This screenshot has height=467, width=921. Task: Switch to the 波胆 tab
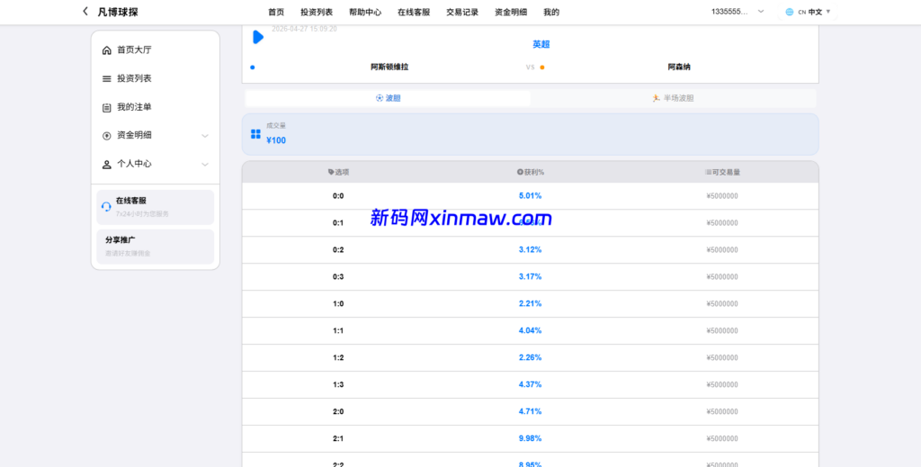[388, 98]
